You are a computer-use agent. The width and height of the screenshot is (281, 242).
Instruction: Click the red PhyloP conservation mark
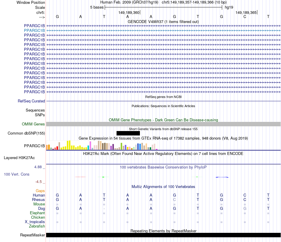tap(80, 177)
